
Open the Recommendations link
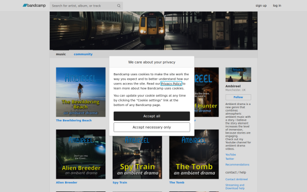[237, 164]
